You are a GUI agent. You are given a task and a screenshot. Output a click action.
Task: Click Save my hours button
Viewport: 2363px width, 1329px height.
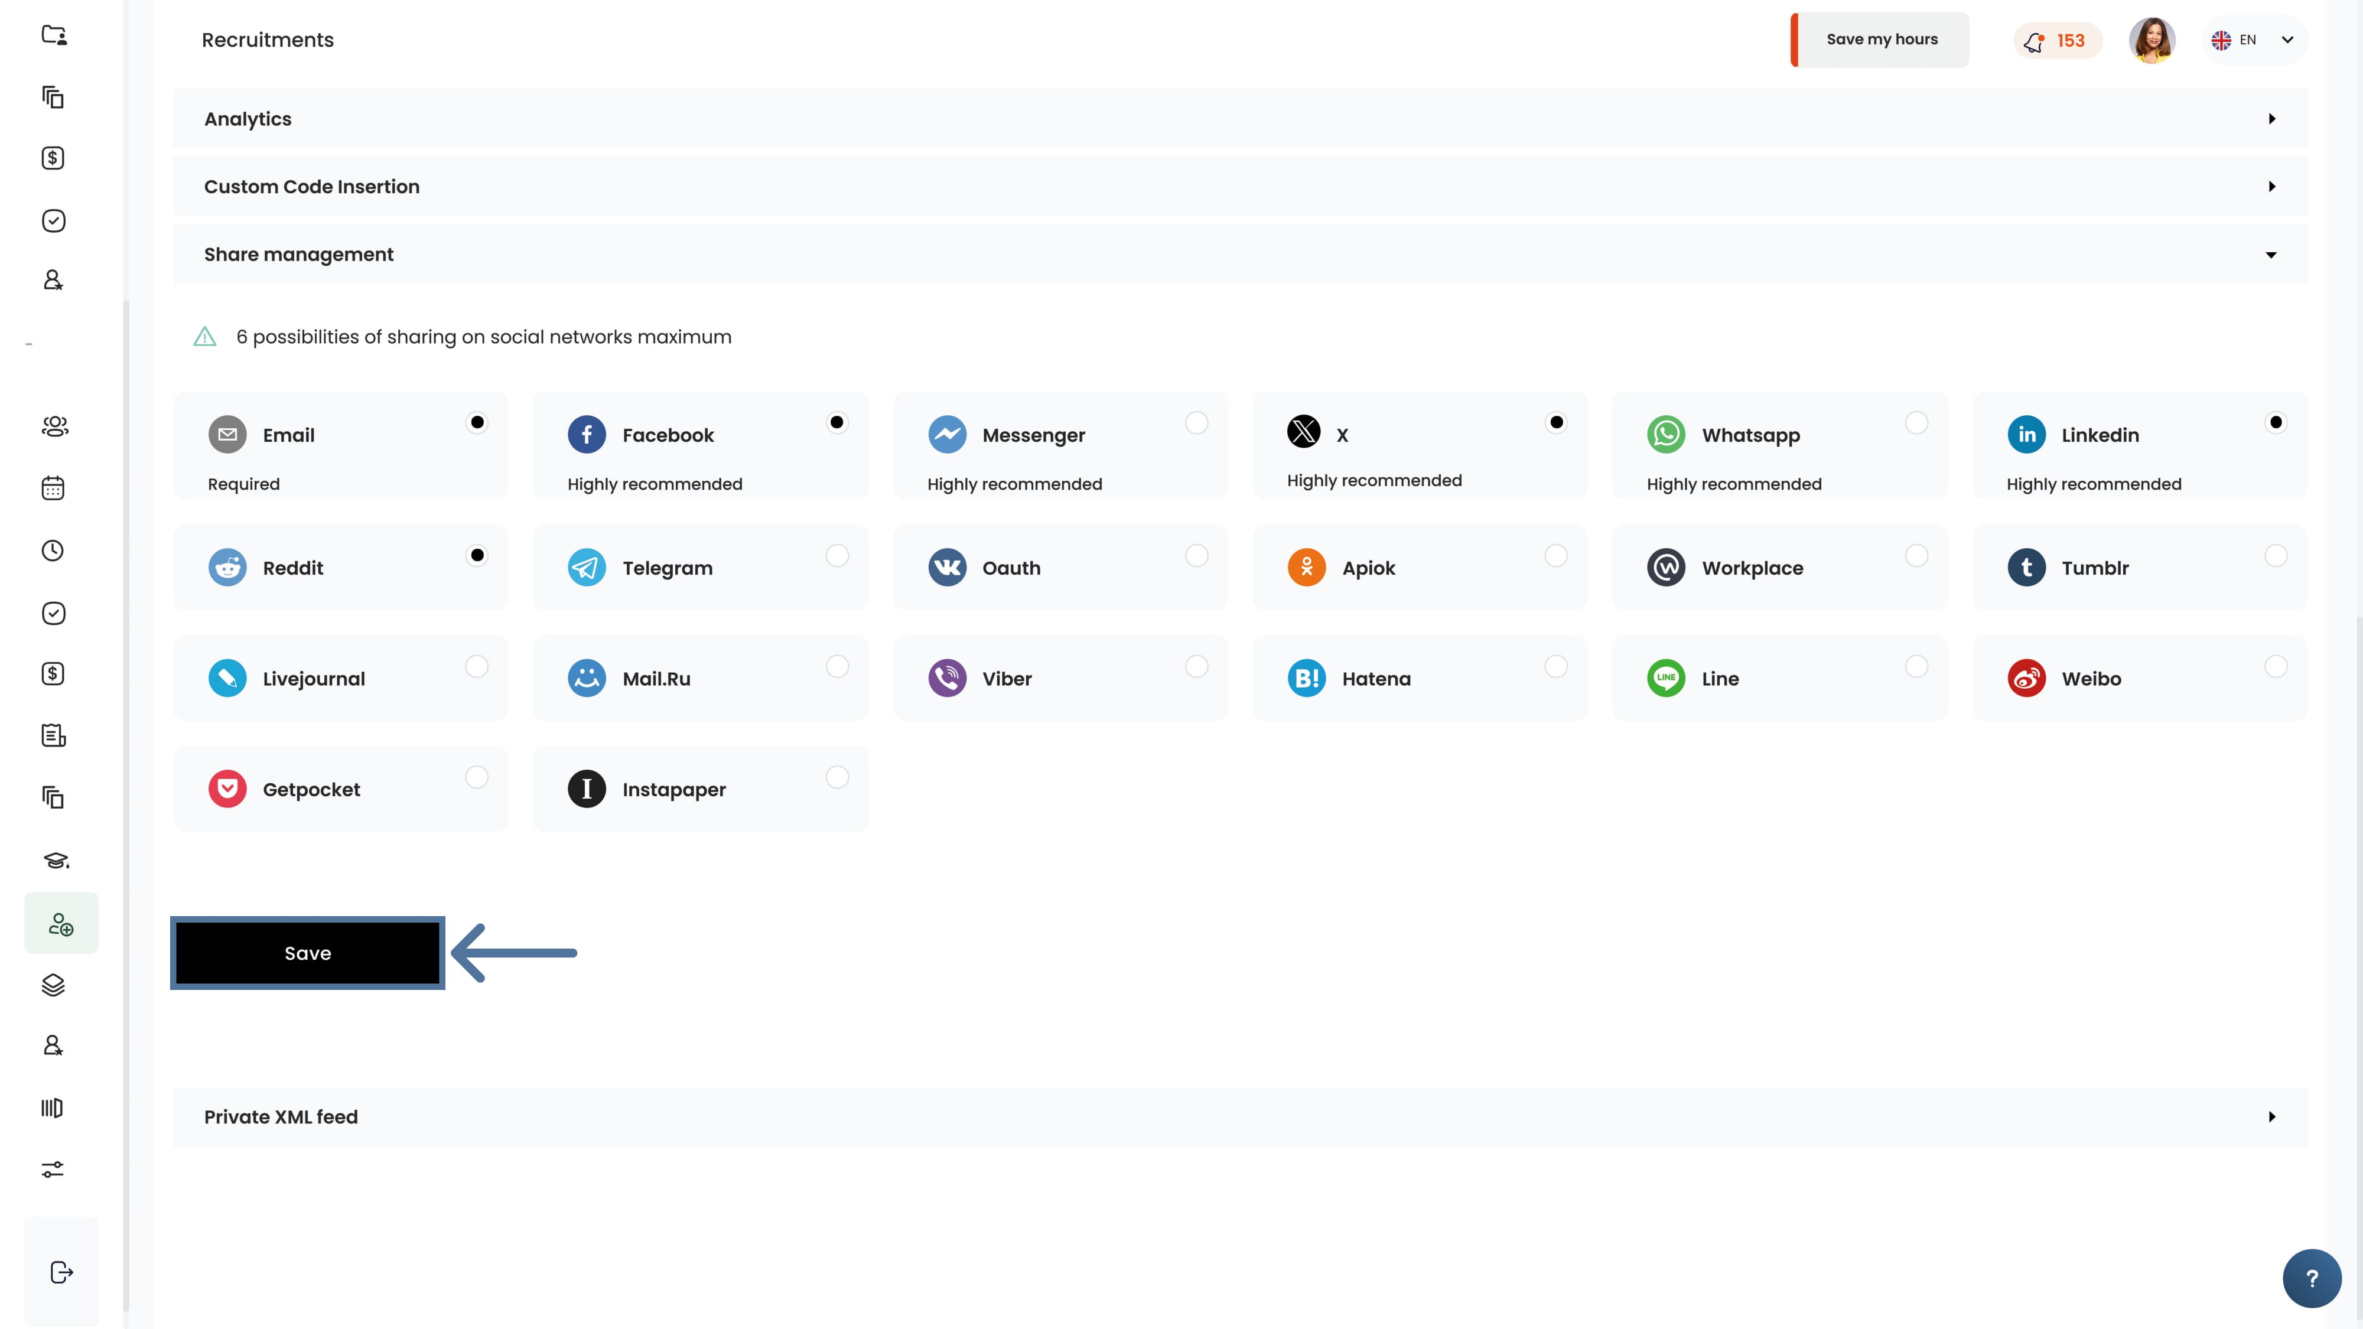pyautogui.click(x=1880, y=40)
